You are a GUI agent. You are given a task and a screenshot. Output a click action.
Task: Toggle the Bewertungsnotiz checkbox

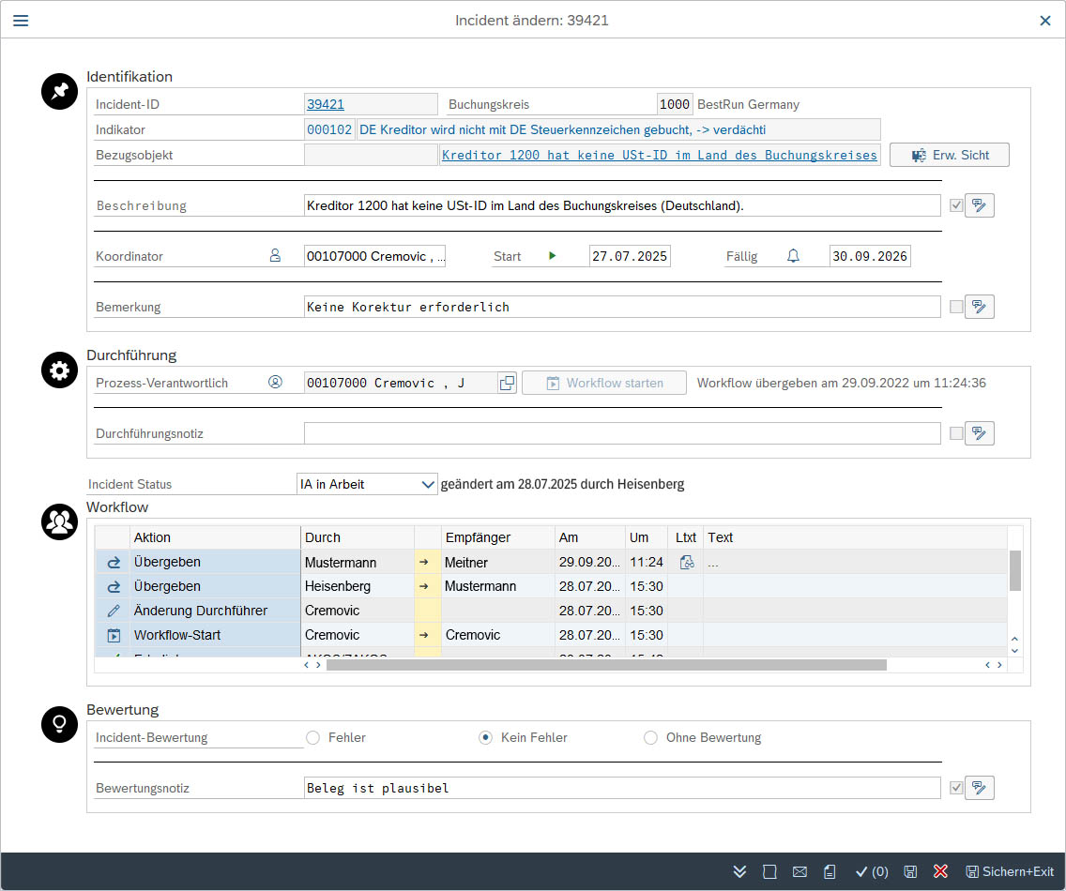click(956, 788)
